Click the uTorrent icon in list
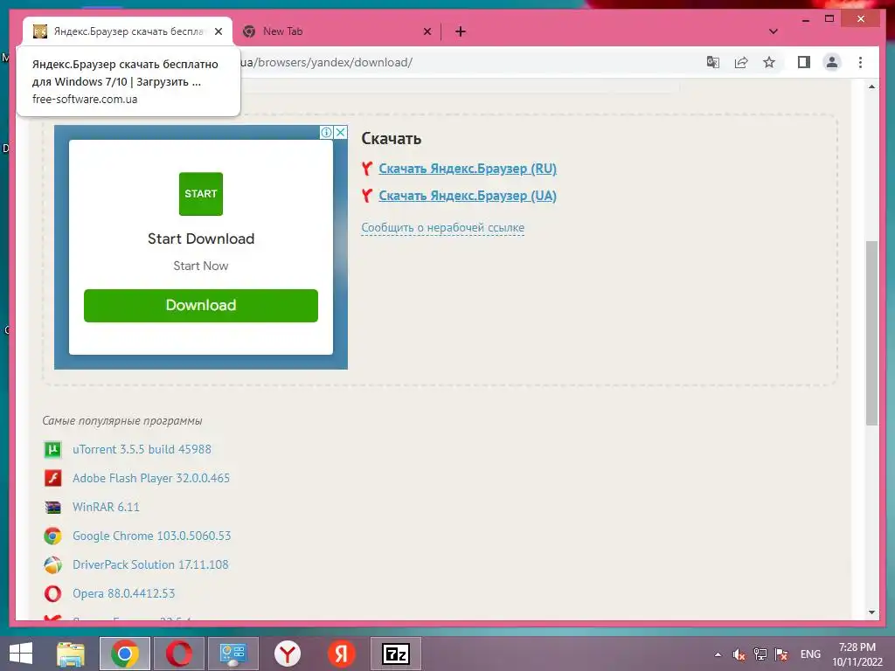This screenshot has height=671, width=895. click(52, 450)
